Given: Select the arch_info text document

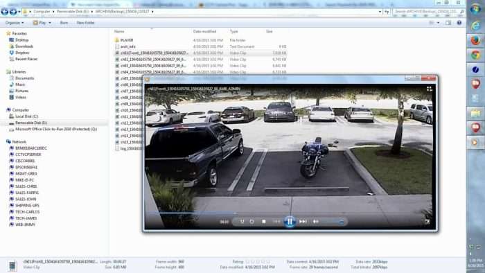Looking at the screenshot, I should click(x=127, y=46).
